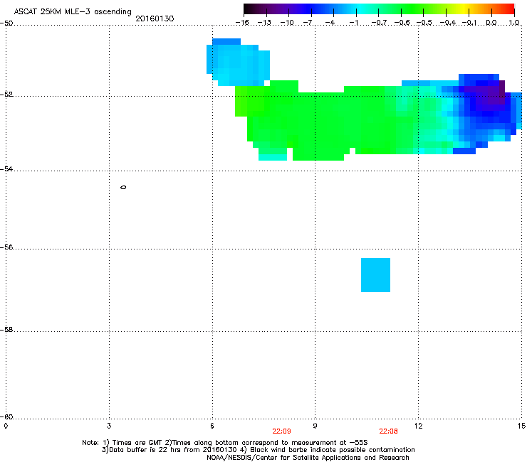Image resolution: width=527 pixels, height=462 pixels.
Task: Click the red timestamp 22:09
Action: tap(281, 431)
